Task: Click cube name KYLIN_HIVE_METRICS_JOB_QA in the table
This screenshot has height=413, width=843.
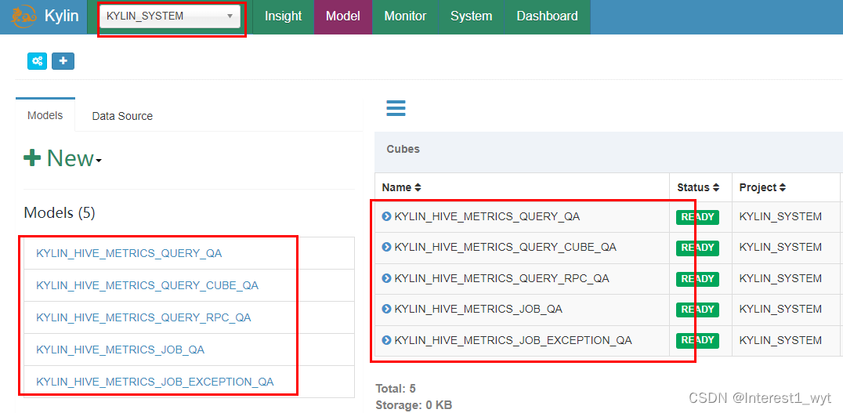Action: point(479,310)
